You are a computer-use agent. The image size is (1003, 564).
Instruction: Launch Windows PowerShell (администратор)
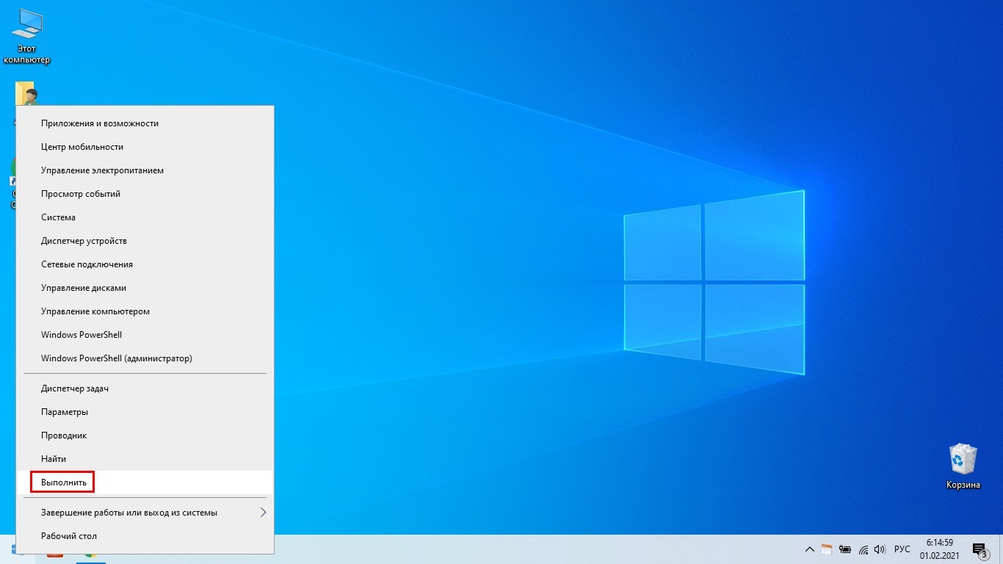tap(116, 358)
